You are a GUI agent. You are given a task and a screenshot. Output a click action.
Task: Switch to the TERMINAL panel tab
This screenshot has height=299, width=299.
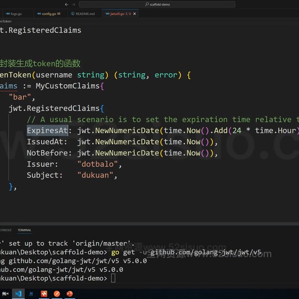[x=24, y=230]
